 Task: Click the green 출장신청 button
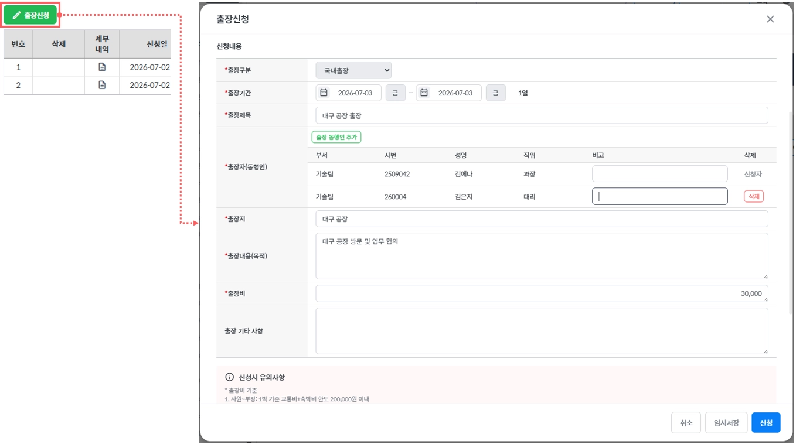point(30,15)
